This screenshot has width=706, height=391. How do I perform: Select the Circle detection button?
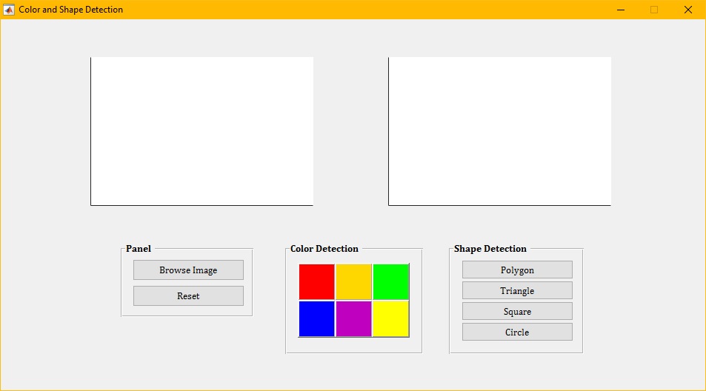pyautogui.click(x=517, y=332)
